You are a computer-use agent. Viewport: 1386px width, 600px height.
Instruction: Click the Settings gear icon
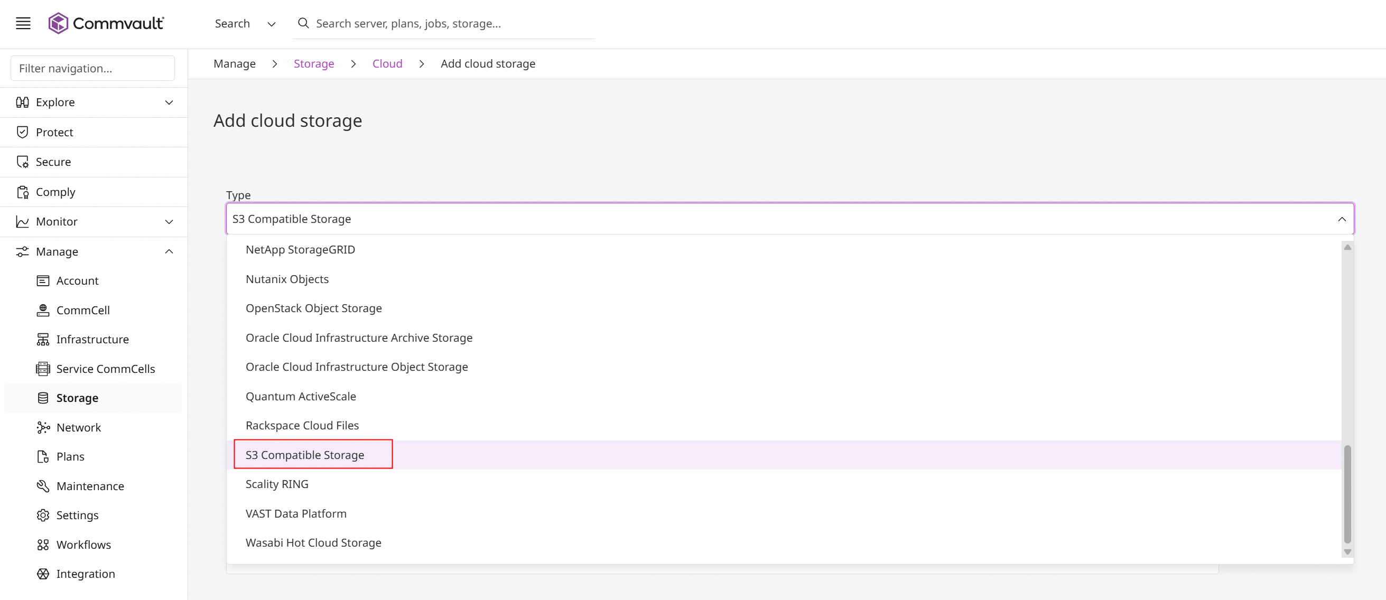(43, 515)
